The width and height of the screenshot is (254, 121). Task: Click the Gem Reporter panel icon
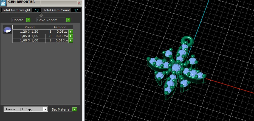point(3,3)
